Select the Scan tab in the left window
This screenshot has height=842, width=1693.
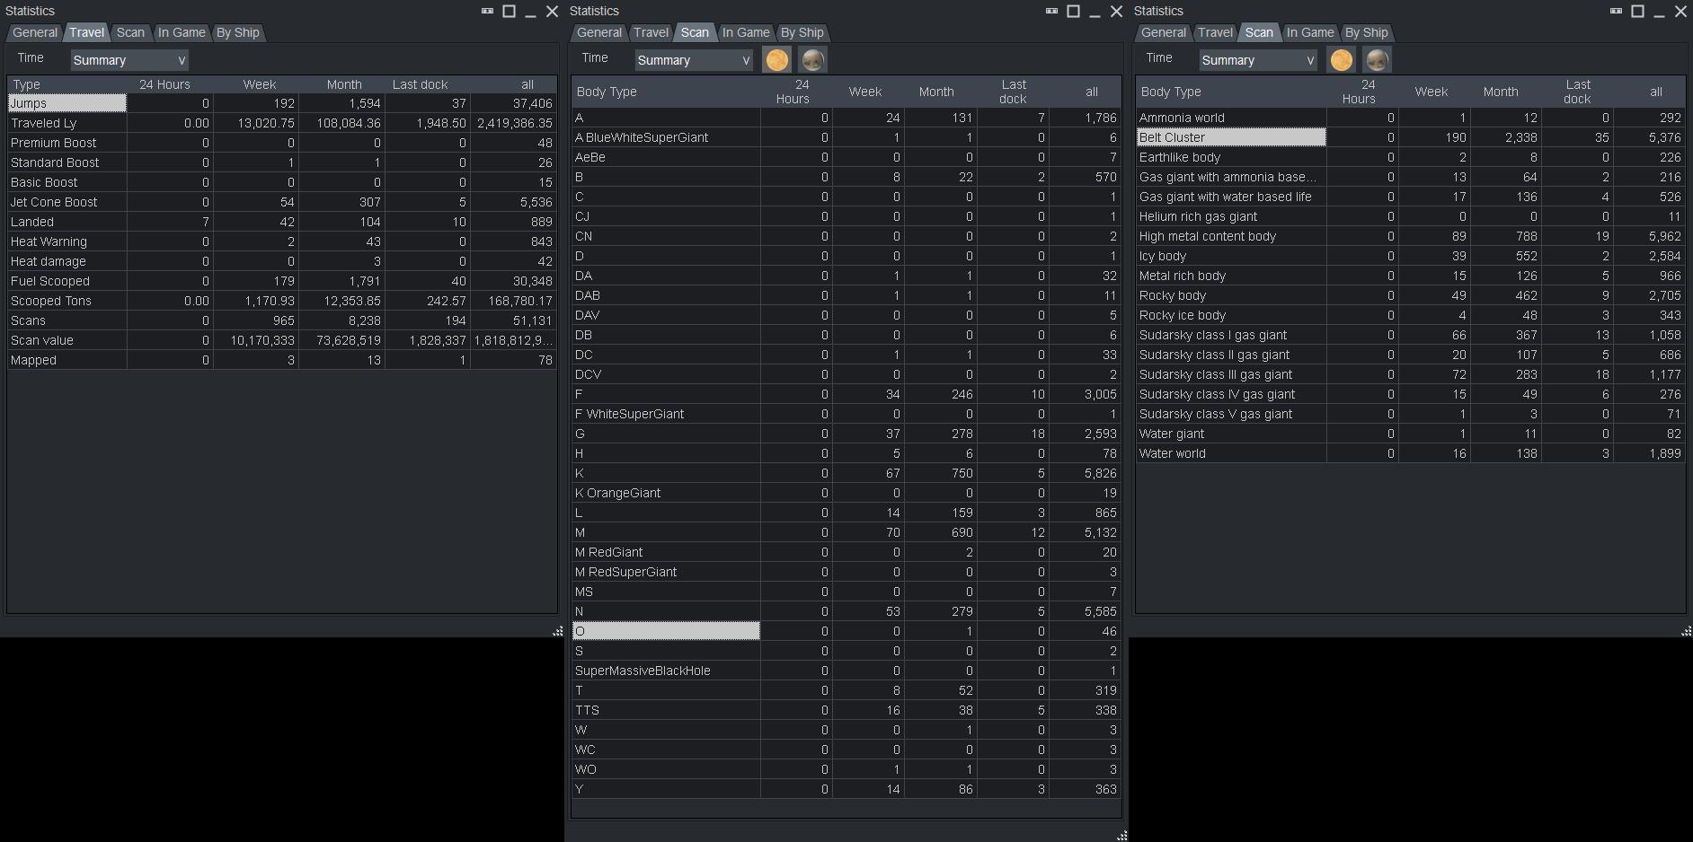pos(130,32)
